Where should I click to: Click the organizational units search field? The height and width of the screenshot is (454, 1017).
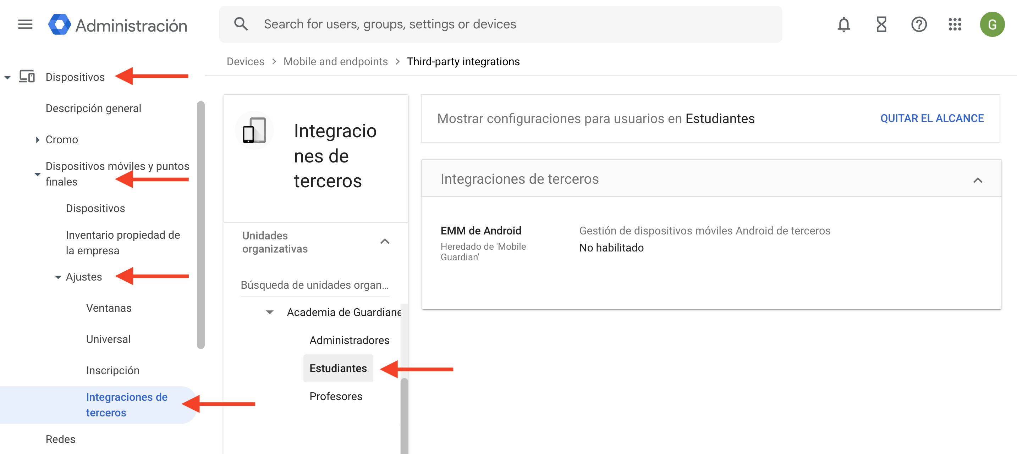tap(315, 285)
